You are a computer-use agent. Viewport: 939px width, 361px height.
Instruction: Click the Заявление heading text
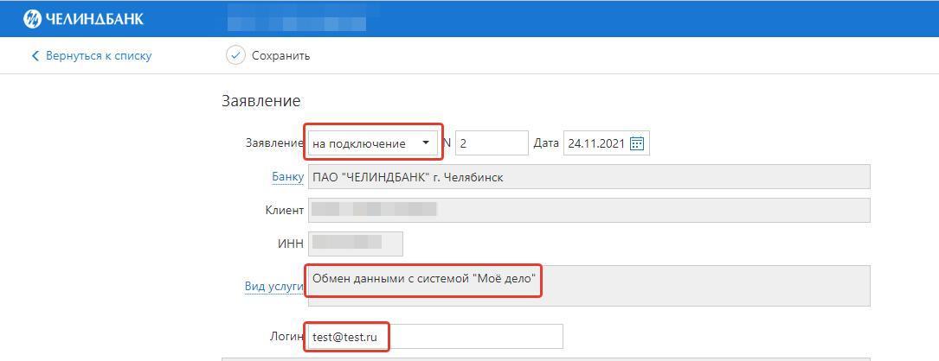pyautogui.click(x=261, y=101)
